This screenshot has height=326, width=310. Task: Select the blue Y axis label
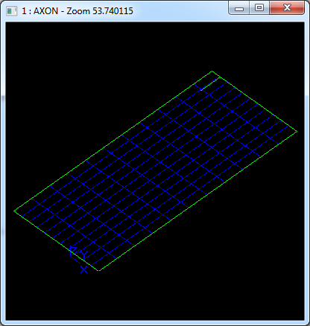(x=84, y=255)
